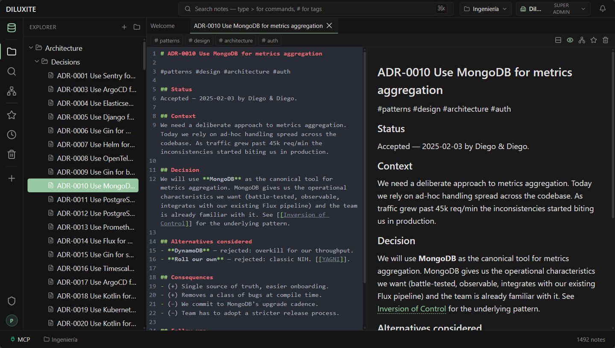This screenshot has width=615, height=348.
Task: Click the user avatar P
Action: tap(12, 321)
